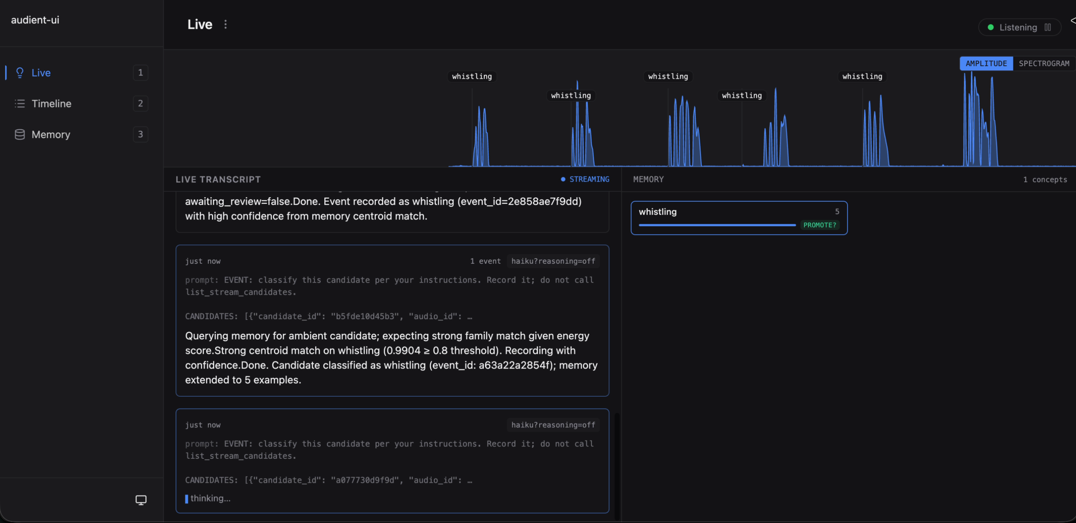The image size is (1076, 523).
Task: Click the Timeline list icon
Action: 19,104
